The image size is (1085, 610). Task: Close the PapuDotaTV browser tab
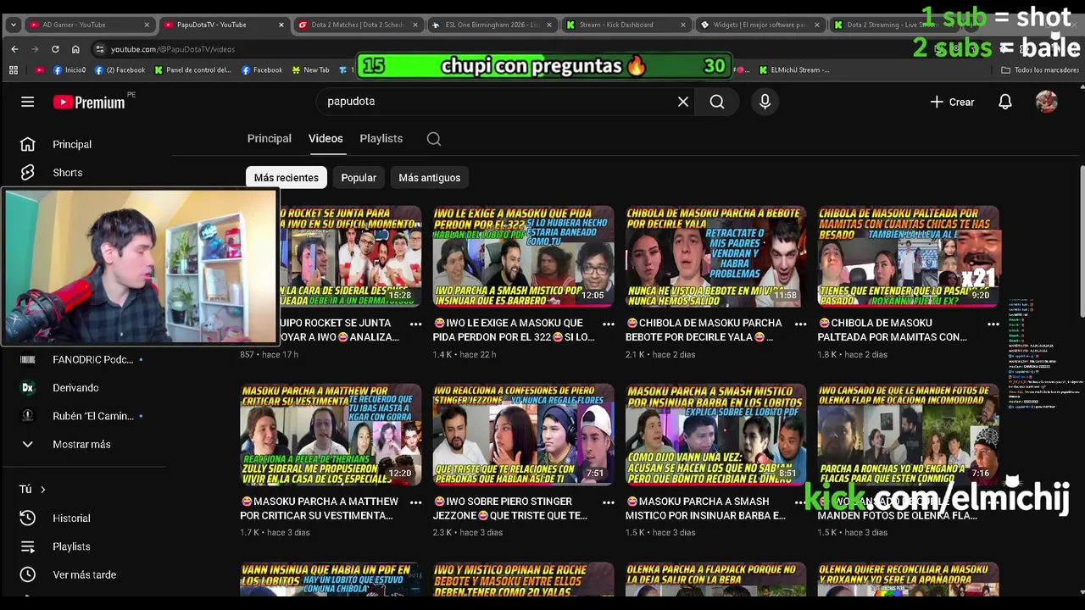pyautogui.click(x=281, y=25)
